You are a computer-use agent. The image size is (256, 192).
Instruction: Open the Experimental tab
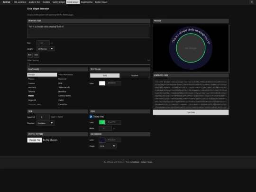[x=87, y=2]
